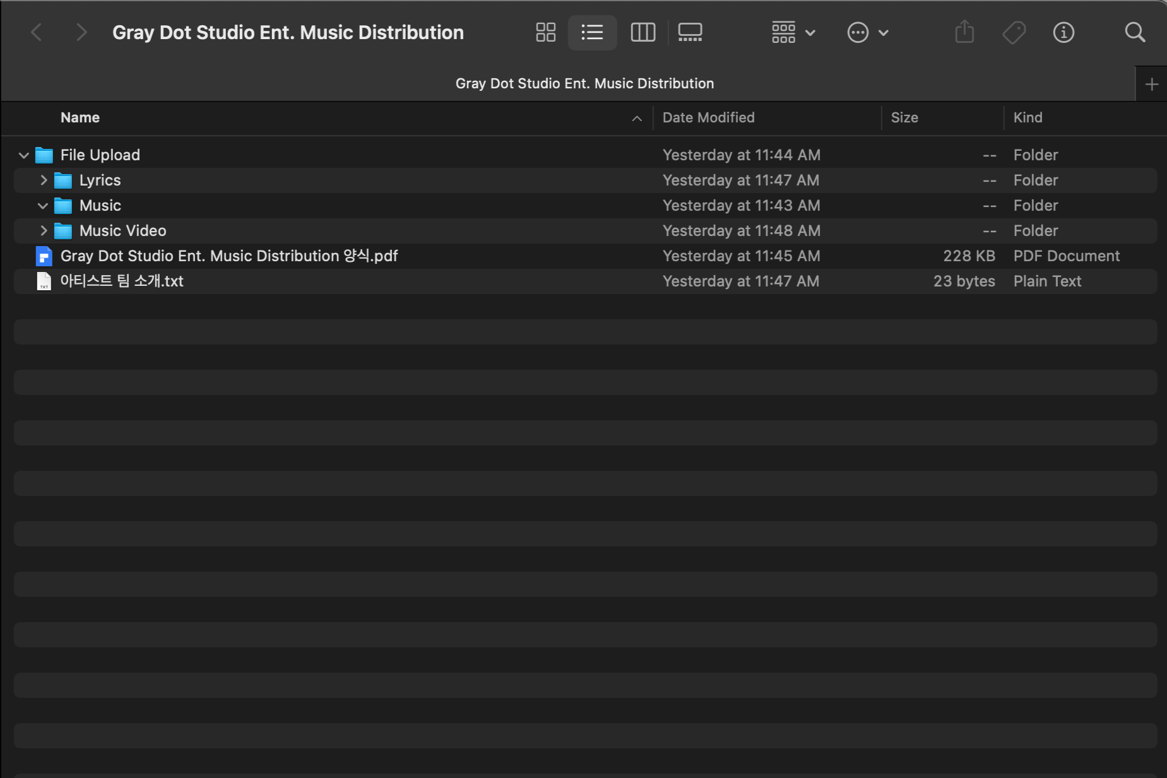Click Yesterday at 11:43 AM date
1167x778 pixels.
click(741, 206)
